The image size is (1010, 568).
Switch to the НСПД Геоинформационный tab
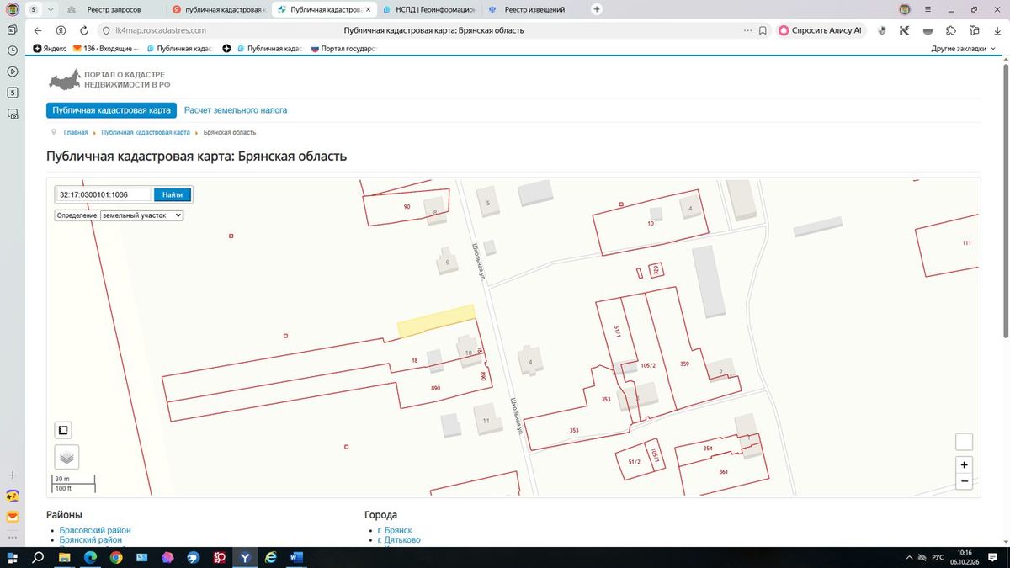point(430,9)
